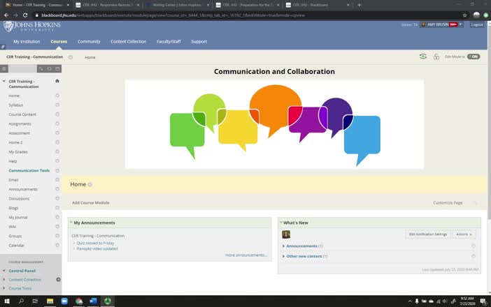This screenshot has width=491, height=307.
Task: Open Home menu item options chevron
Action: 57,96
